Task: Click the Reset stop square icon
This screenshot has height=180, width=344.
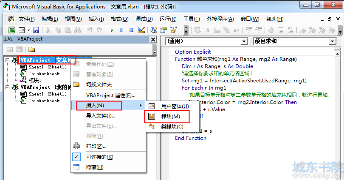Action: (131, 30)
